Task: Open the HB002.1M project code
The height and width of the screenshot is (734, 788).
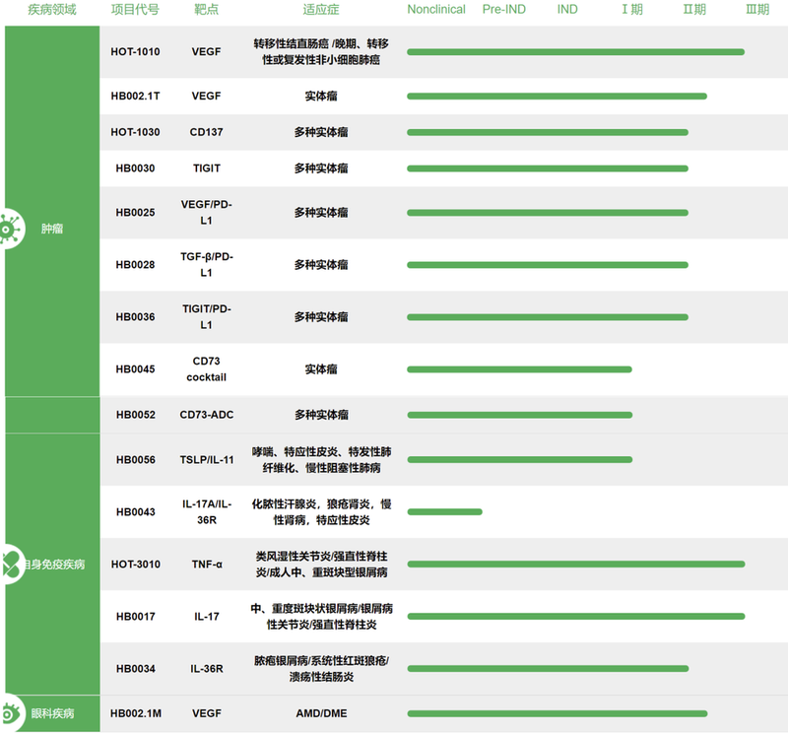Action: 135,712
